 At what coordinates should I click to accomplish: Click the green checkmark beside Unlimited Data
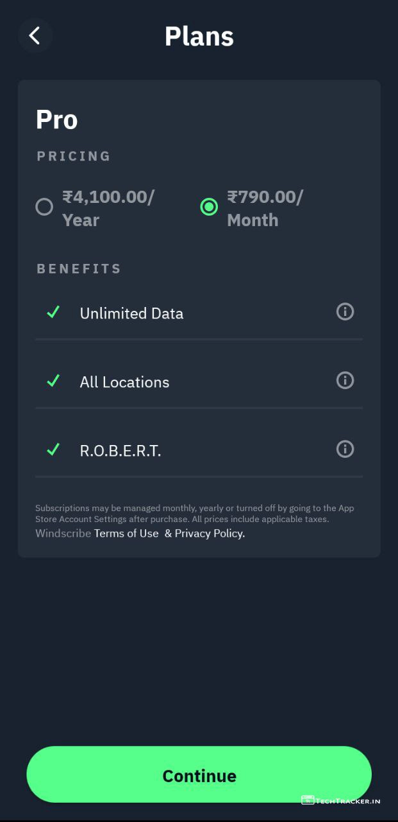tap(53, 313)
